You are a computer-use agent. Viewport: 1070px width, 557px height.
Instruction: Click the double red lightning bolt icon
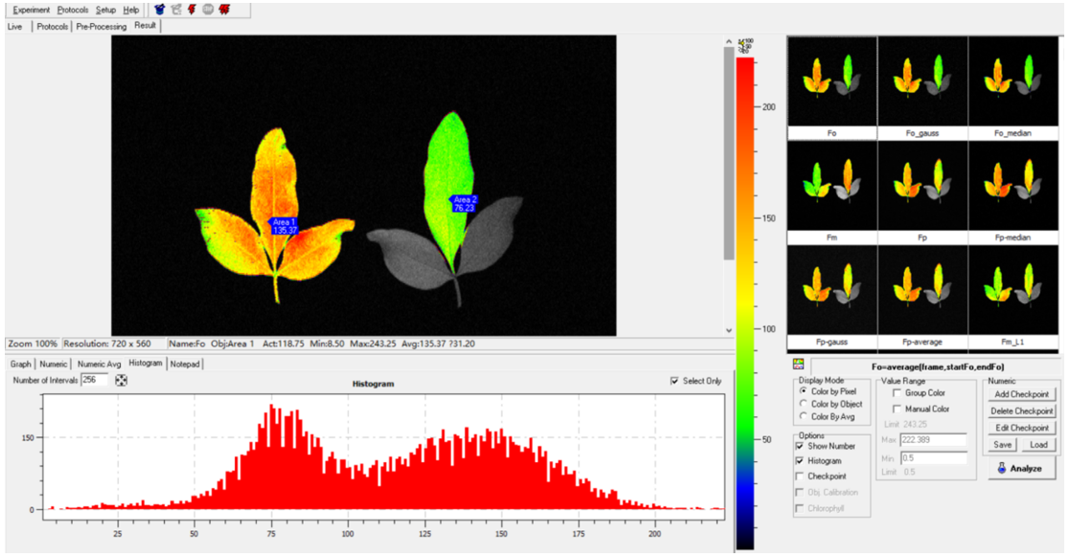tap(224, 10)
